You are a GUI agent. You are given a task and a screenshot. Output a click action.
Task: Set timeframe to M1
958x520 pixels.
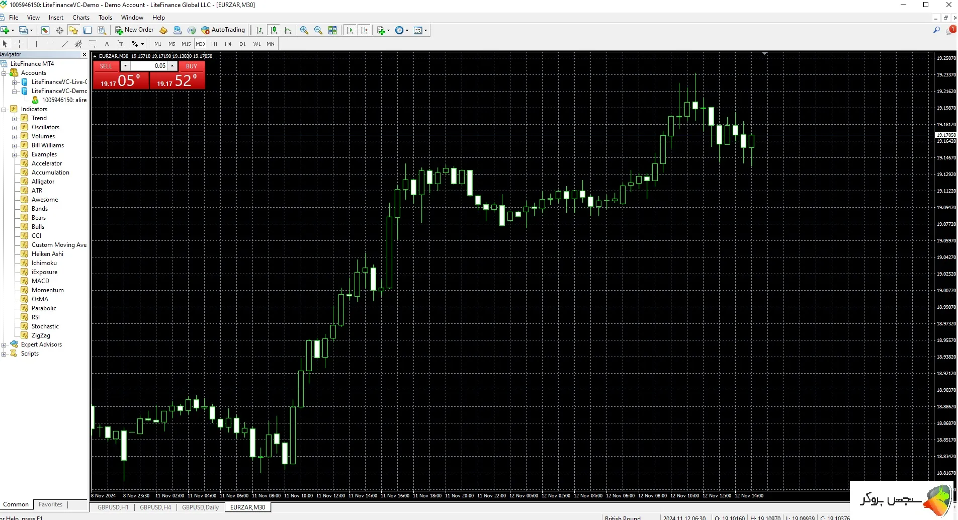(x=158, y=44)
